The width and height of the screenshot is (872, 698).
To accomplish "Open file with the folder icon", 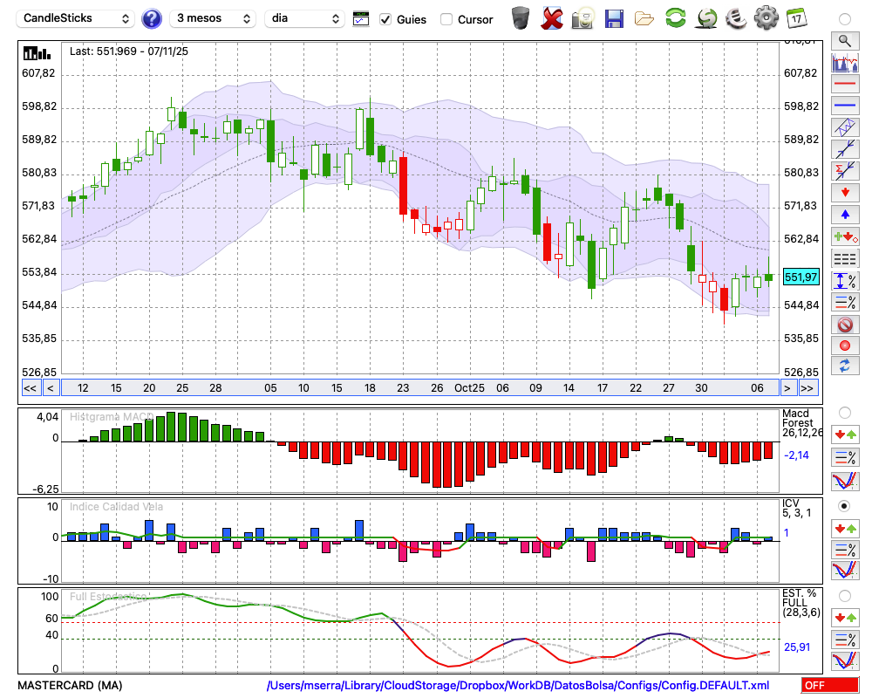I will coord(644,19).
